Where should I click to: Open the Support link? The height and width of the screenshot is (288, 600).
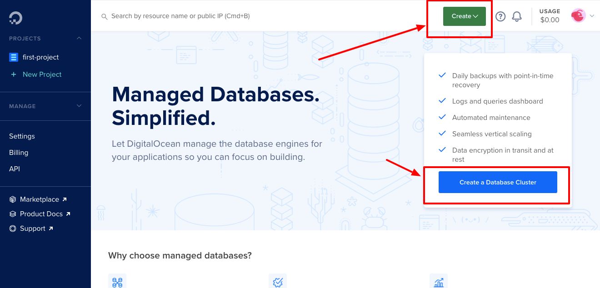(33, 228)
